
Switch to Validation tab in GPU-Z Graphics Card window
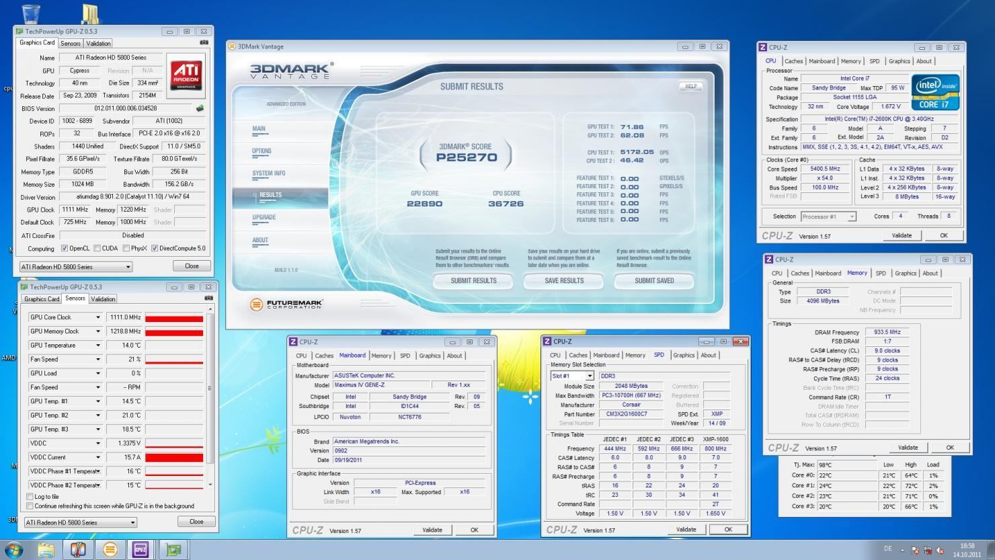pyautogui.click(x=98, y=43)
